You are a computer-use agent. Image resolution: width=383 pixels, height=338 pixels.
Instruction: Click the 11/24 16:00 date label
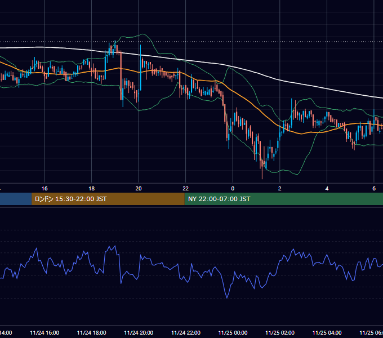pyautogui.click(x=44, y=333)
